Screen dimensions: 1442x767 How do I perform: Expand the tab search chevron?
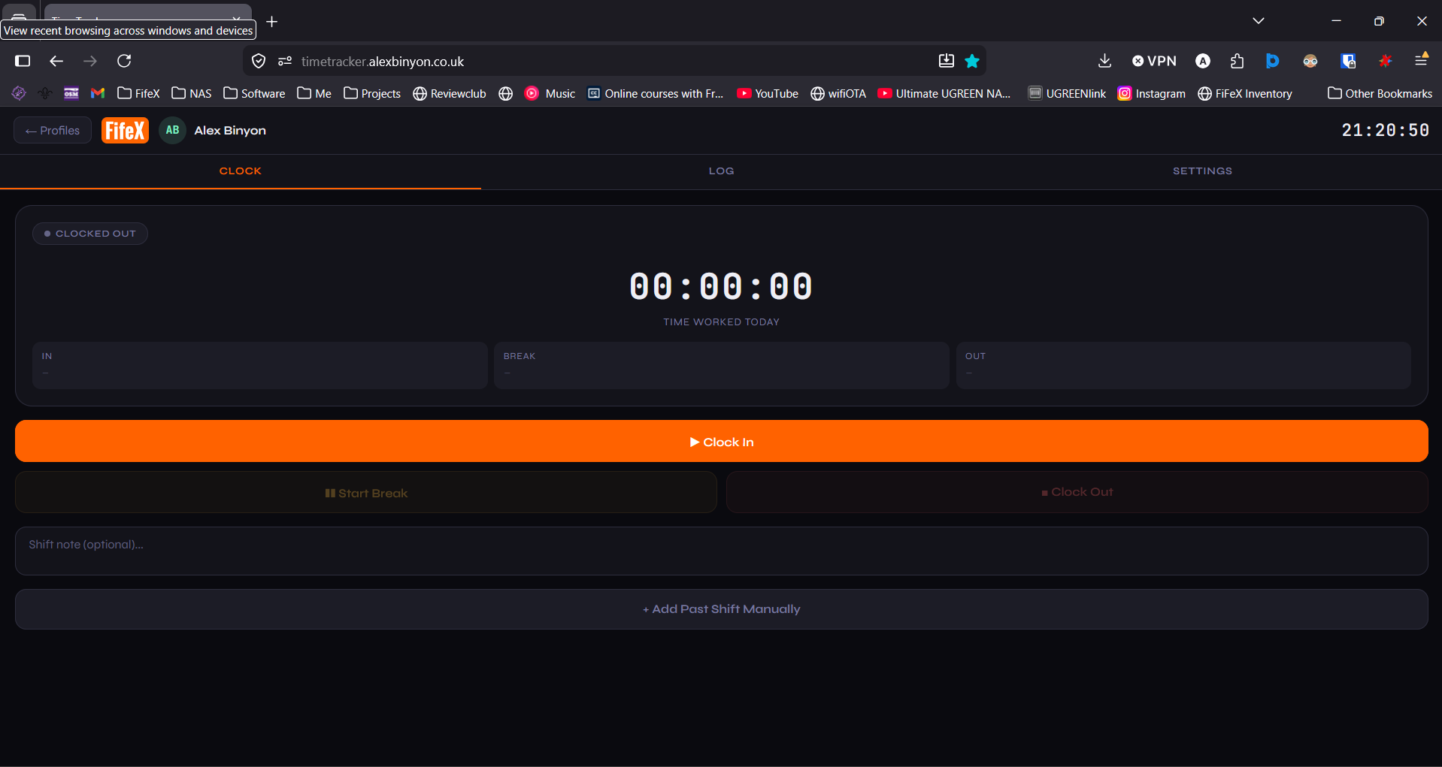(1259, 20)
